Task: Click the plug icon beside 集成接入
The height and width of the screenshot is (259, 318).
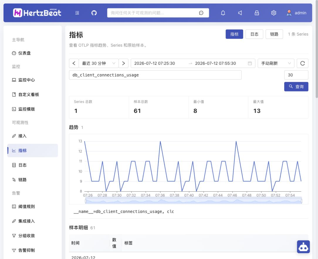Action: click(x=14, y=221)
